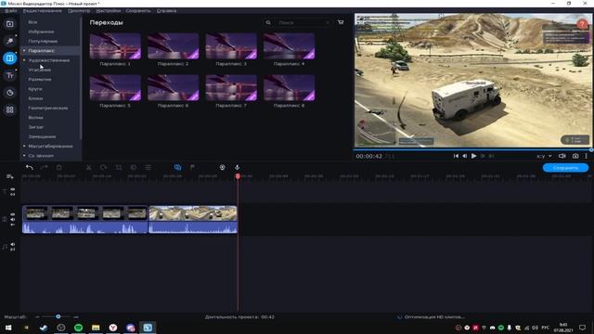Skip to the beginning of the preview
594x334 pixels.
[x=456, y=156]
